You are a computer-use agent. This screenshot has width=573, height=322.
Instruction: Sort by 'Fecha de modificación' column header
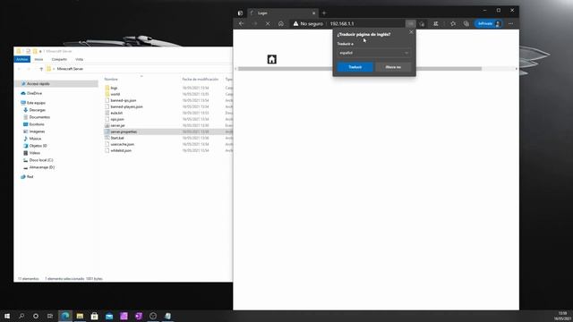coord(200,80)
